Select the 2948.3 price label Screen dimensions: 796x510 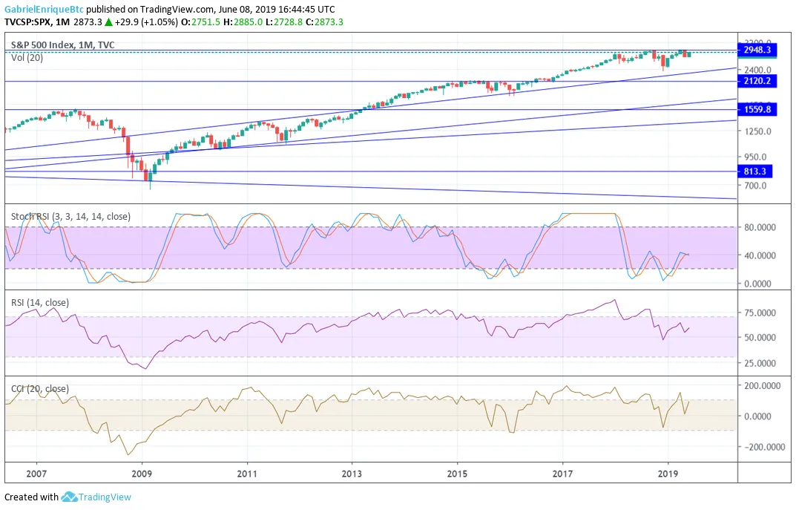pos(757,50)
